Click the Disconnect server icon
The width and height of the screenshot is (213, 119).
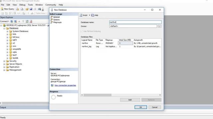pos(16,21)
